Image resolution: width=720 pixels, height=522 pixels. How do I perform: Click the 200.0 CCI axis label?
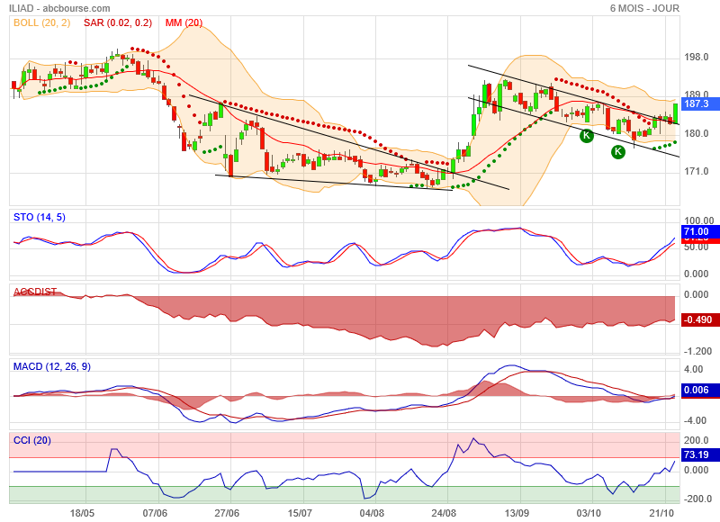coord(696,440)
